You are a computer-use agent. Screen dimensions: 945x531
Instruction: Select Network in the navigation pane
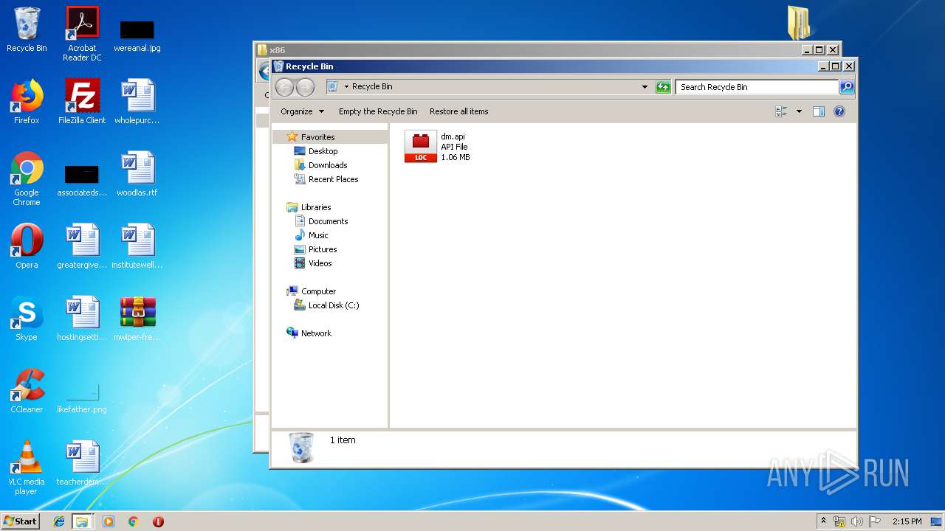(309, 333)
